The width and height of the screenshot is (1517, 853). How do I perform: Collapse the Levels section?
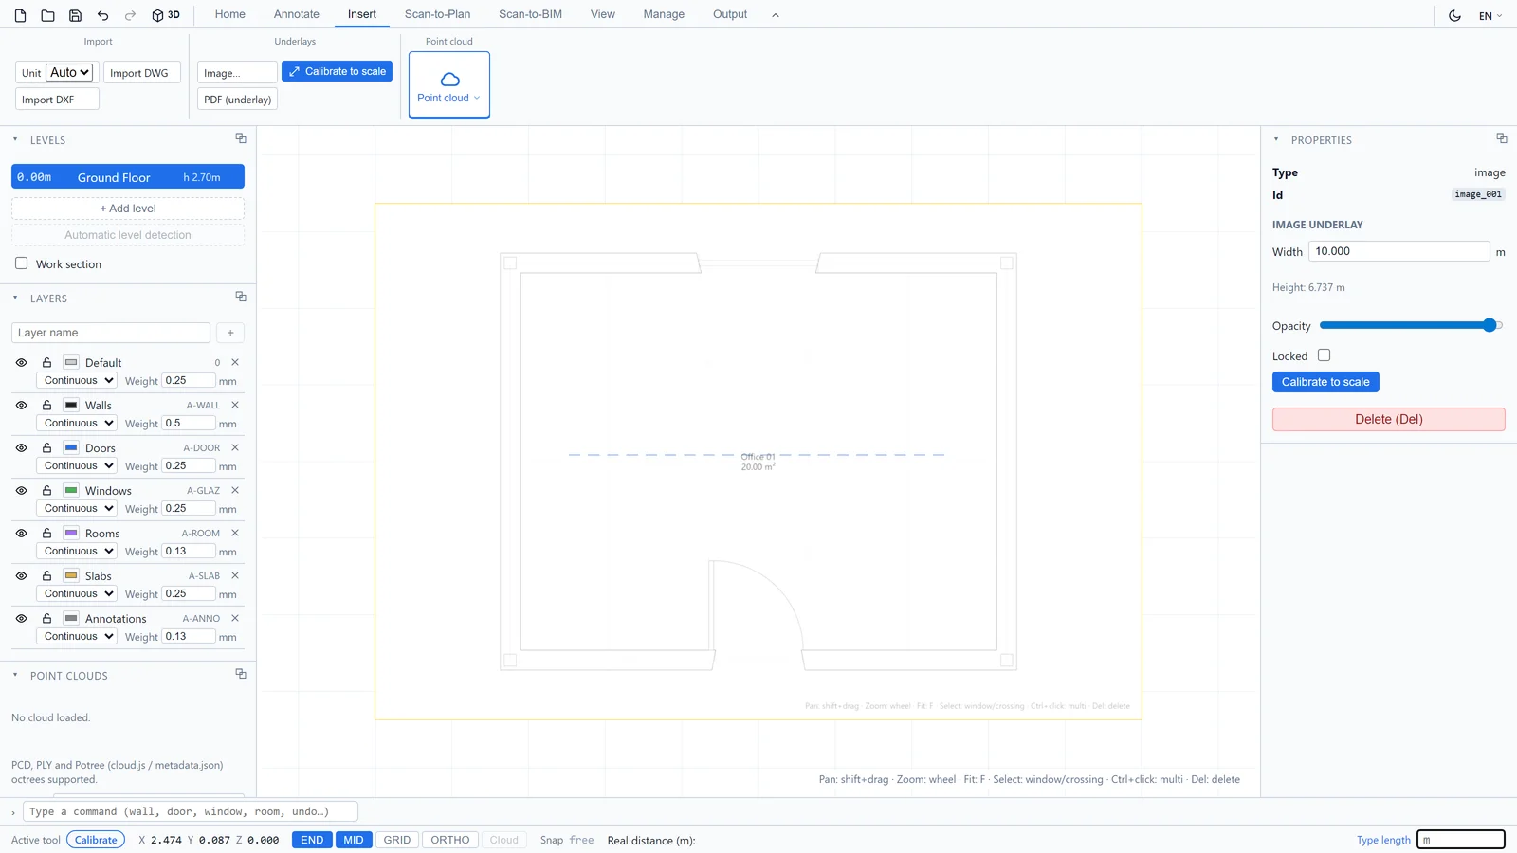(15, 139)
